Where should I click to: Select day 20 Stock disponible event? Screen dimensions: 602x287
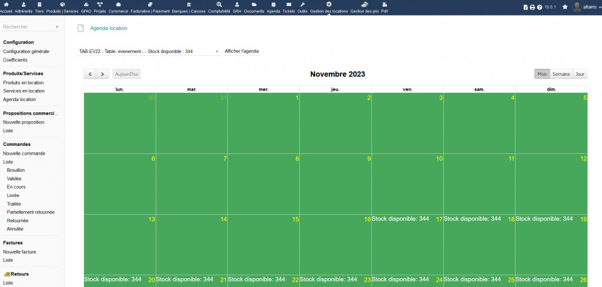pyautogui.click(x=113, y=279)
